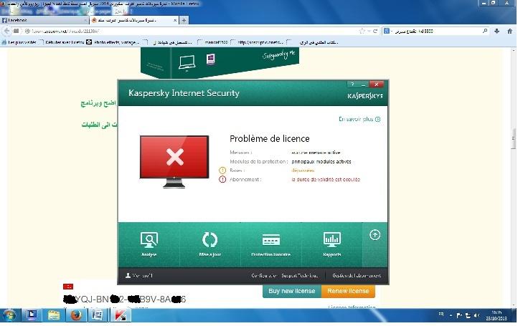Open the Débuter avec Firefox bookmark
Image resolution: width=518 pixels, height=326 pixels.
click(62, 42)
